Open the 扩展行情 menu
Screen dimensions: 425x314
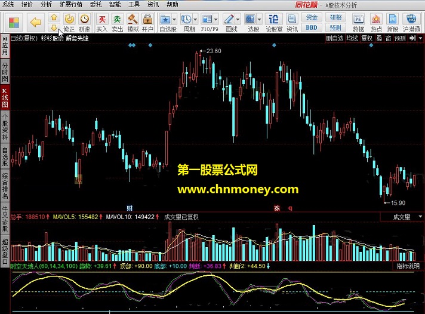point(71,4)
